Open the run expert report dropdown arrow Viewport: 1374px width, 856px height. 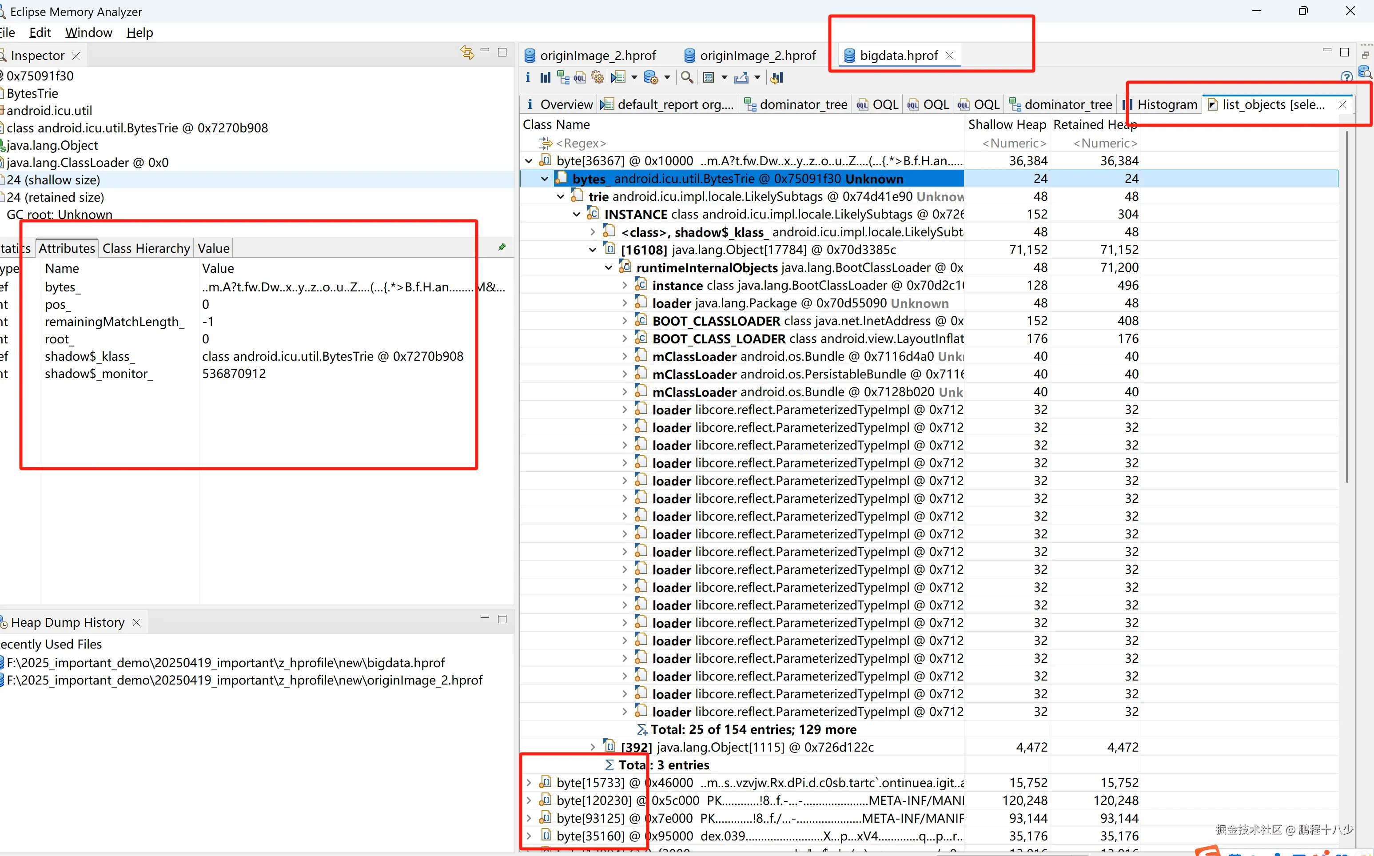(x=634, y=78)
